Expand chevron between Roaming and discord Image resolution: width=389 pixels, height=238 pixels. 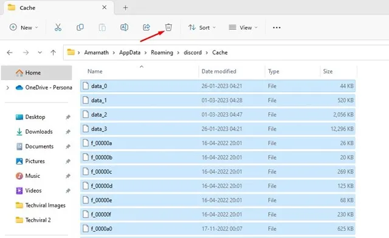tap(178, 53)
